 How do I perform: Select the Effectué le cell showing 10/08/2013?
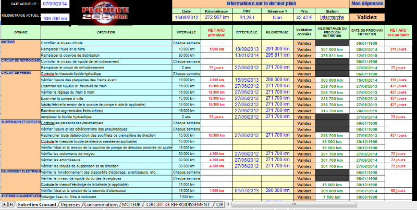pos(243,48)
